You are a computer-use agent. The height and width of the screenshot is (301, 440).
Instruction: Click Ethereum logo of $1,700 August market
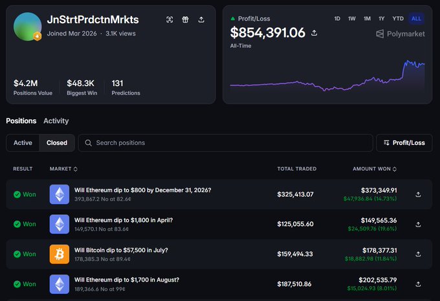60,284
